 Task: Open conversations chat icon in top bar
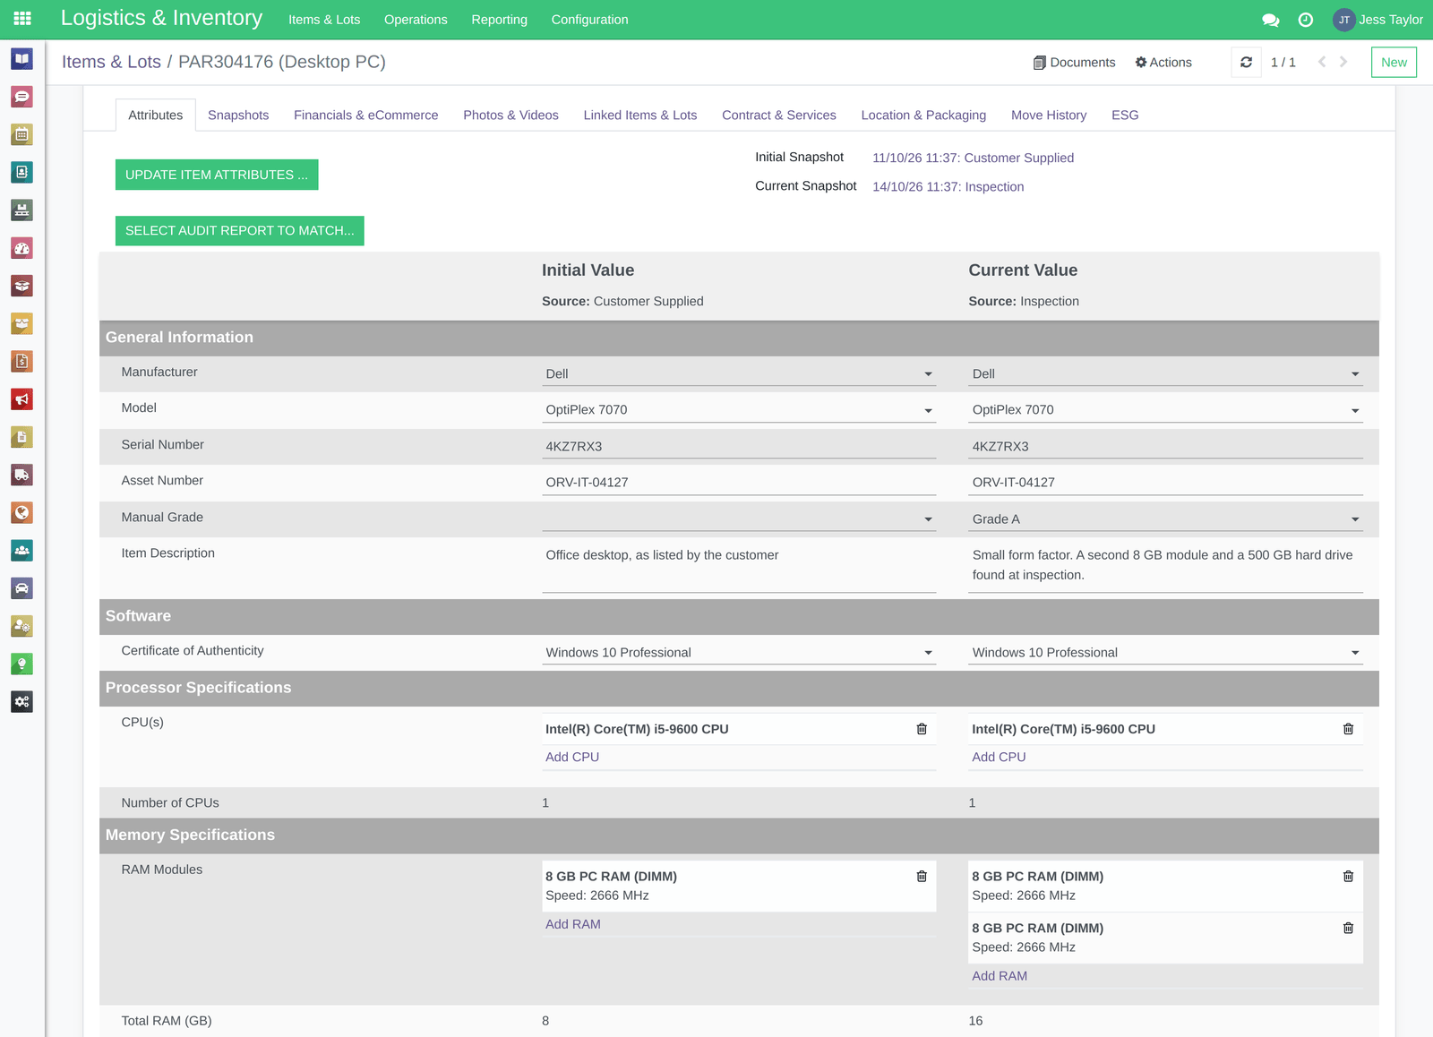tap(1270, 20)
